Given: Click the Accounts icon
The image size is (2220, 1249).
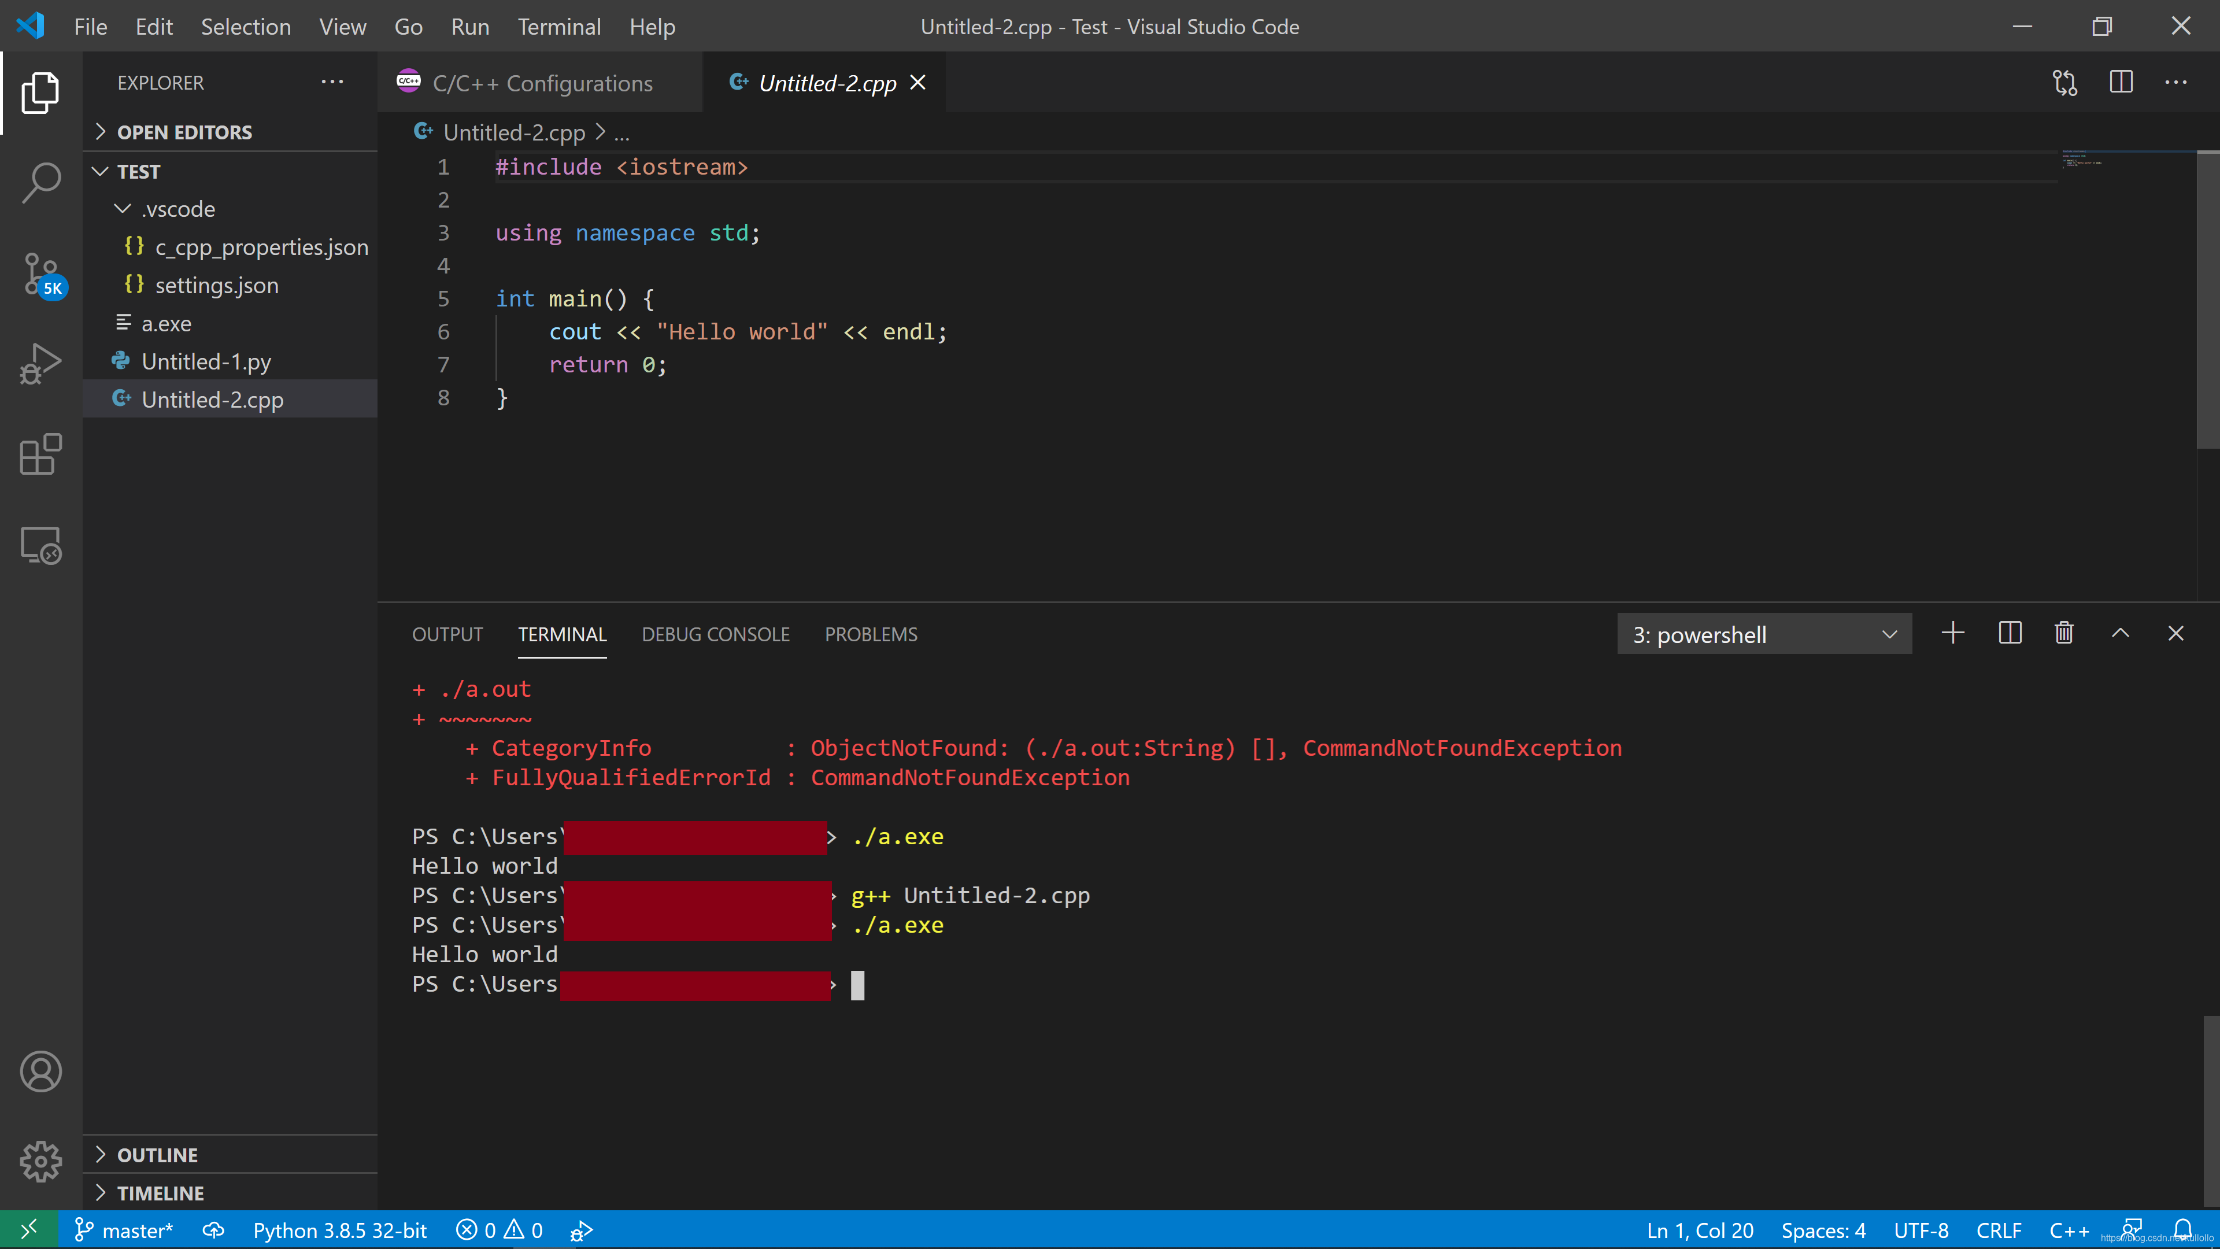Looking at the screenshot, I should 40,1071.
